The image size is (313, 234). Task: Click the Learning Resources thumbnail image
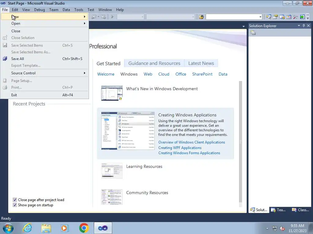(112, 171)
